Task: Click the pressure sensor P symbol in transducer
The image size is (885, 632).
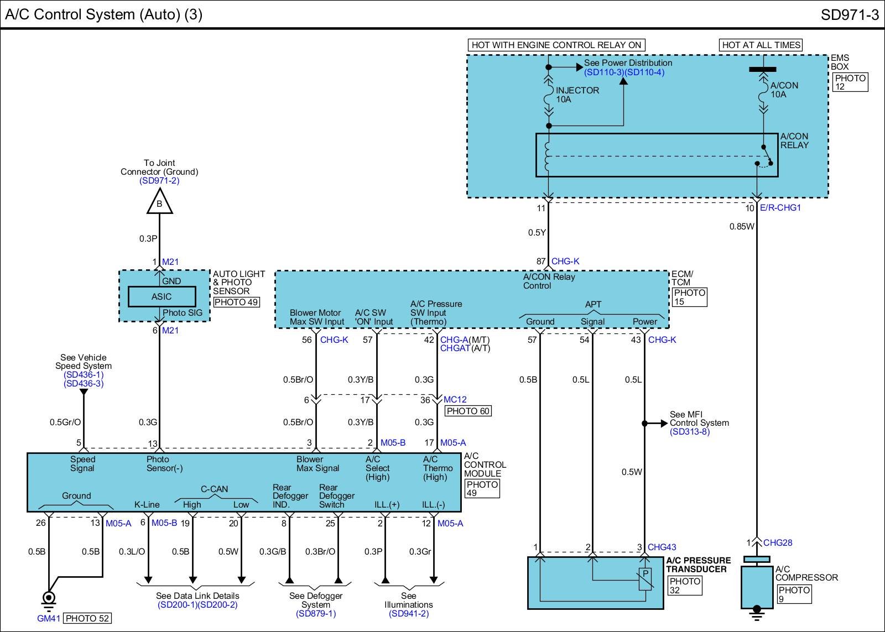Action: click(645, 578)
